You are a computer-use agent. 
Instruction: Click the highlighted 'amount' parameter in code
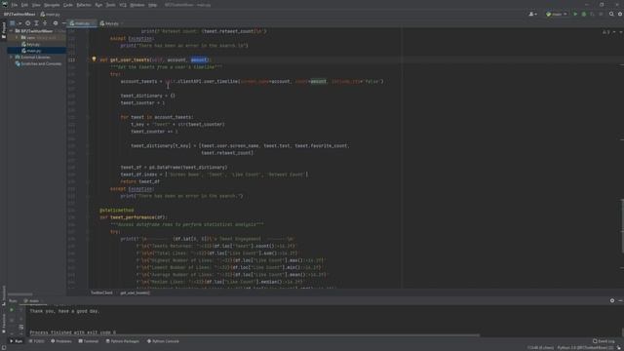point(199,60)
